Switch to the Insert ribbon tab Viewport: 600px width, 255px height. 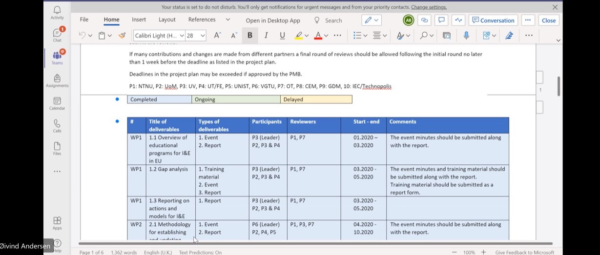[139, 20]
